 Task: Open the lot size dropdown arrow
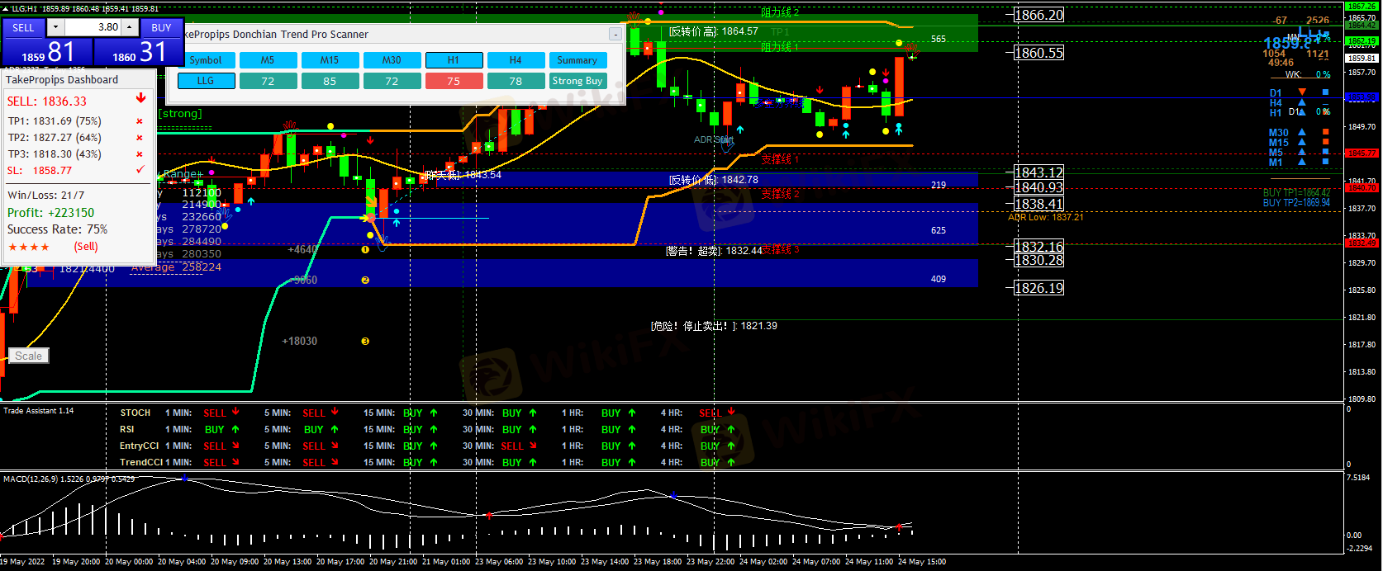[55, 27]
